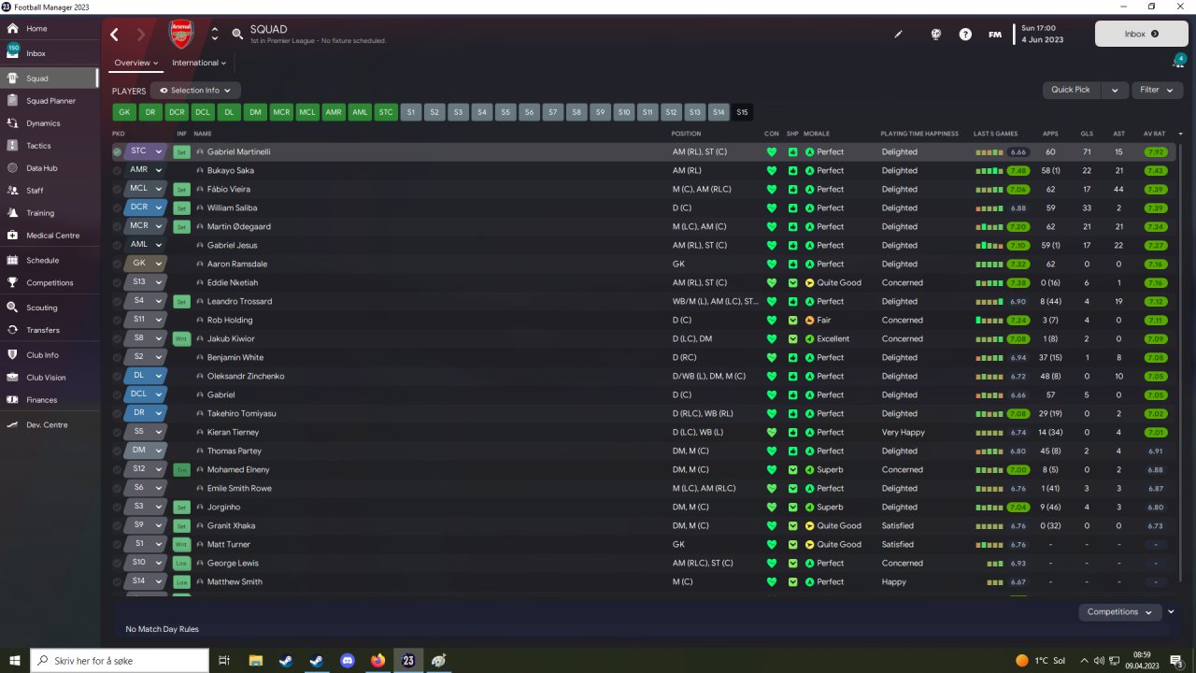Screen dimensions: 1196x673
Task: Open DCR position dropdown for William Saliba
Action: tap(145, 208)
